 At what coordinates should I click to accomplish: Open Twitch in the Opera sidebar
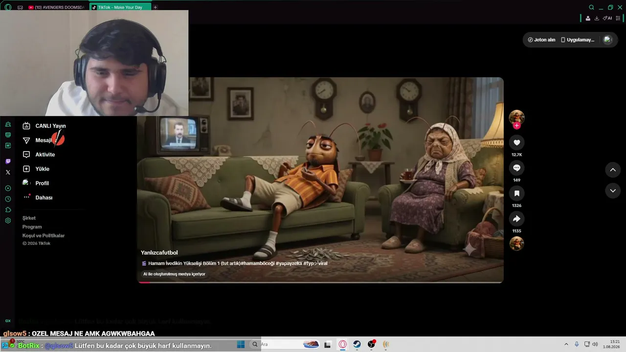pyautogui.click(x=8, y=161)
